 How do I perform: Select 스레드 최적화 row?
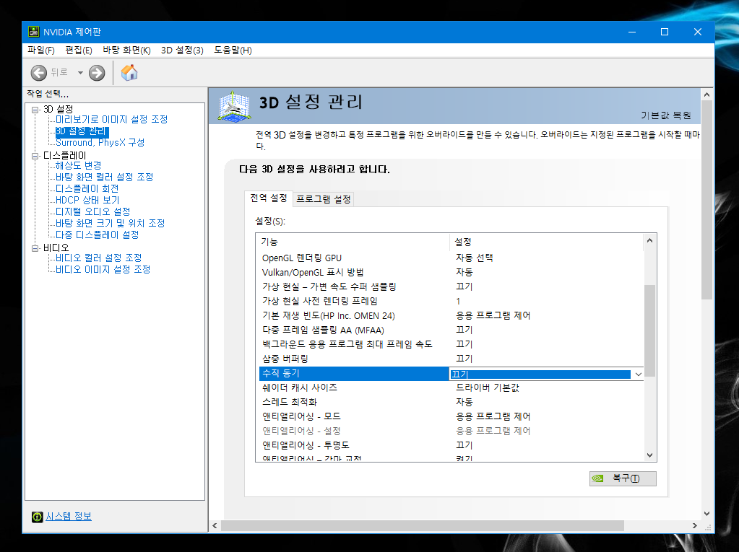(451, 403)
